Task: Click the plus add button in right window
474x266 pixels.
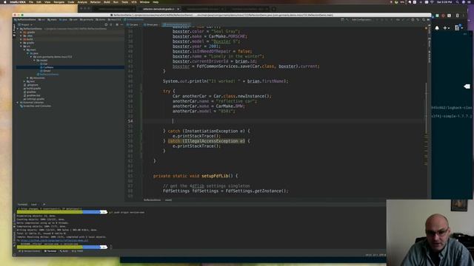Action: click(x=446, y=28)
